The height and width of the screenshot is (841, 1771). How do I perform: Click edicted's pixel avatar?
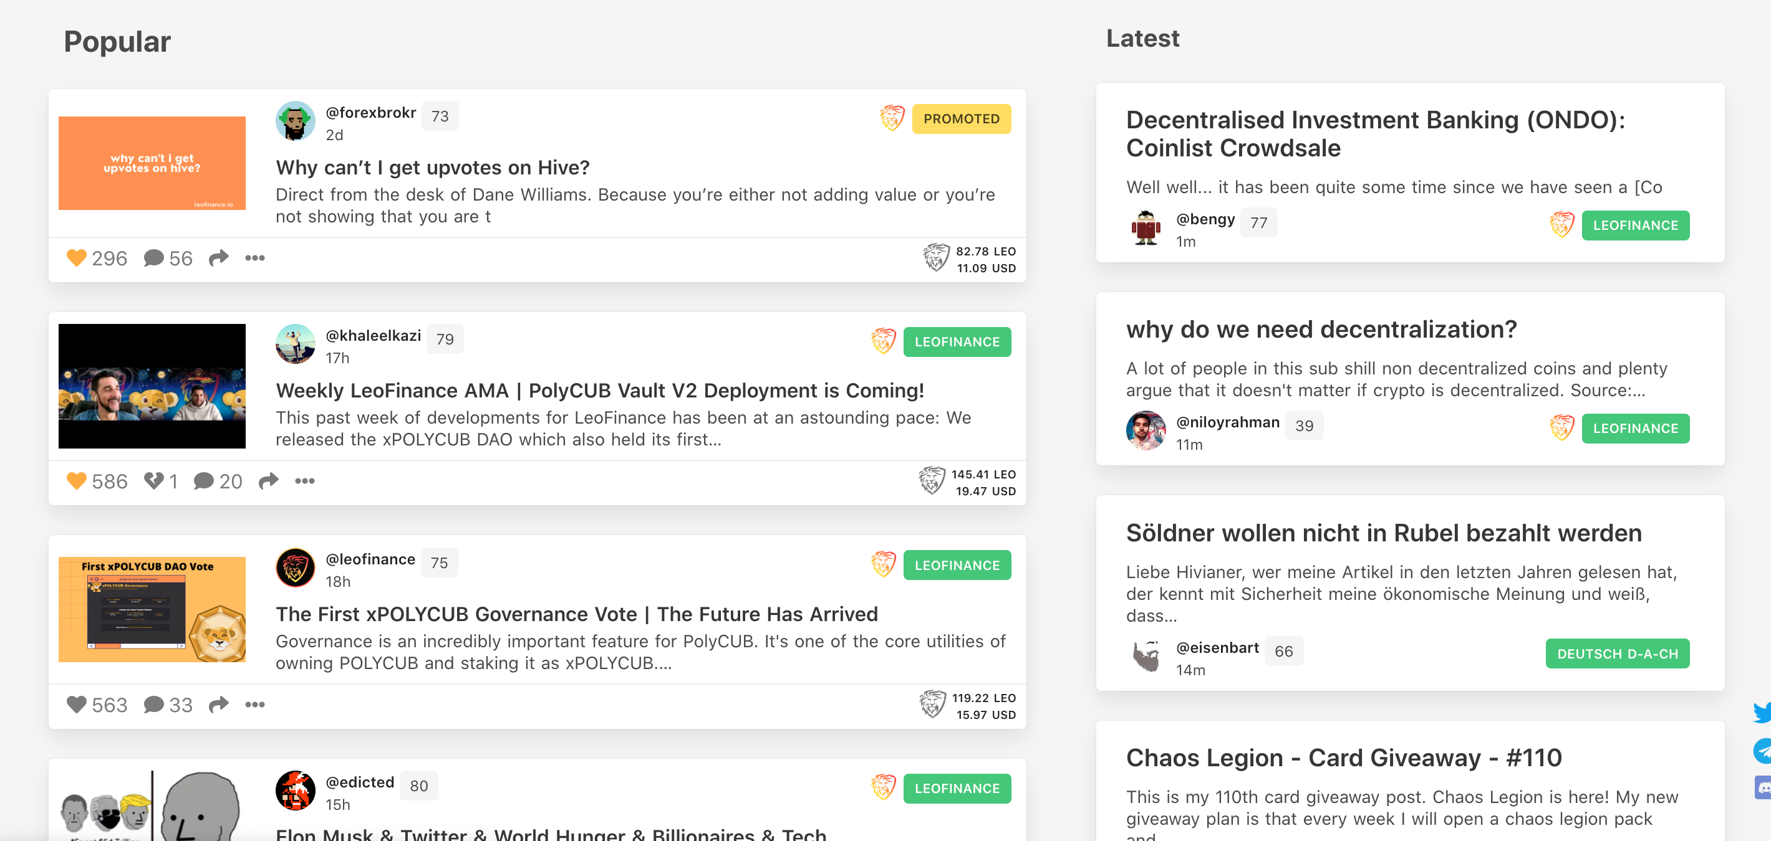[x=295, y=790]
